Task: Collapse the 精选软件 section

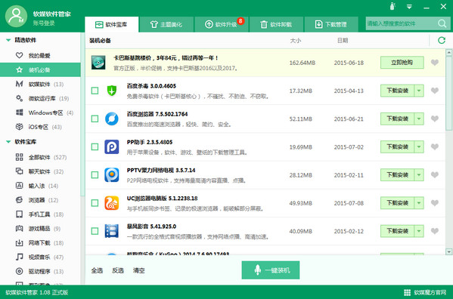Action: tap(8, 40)
